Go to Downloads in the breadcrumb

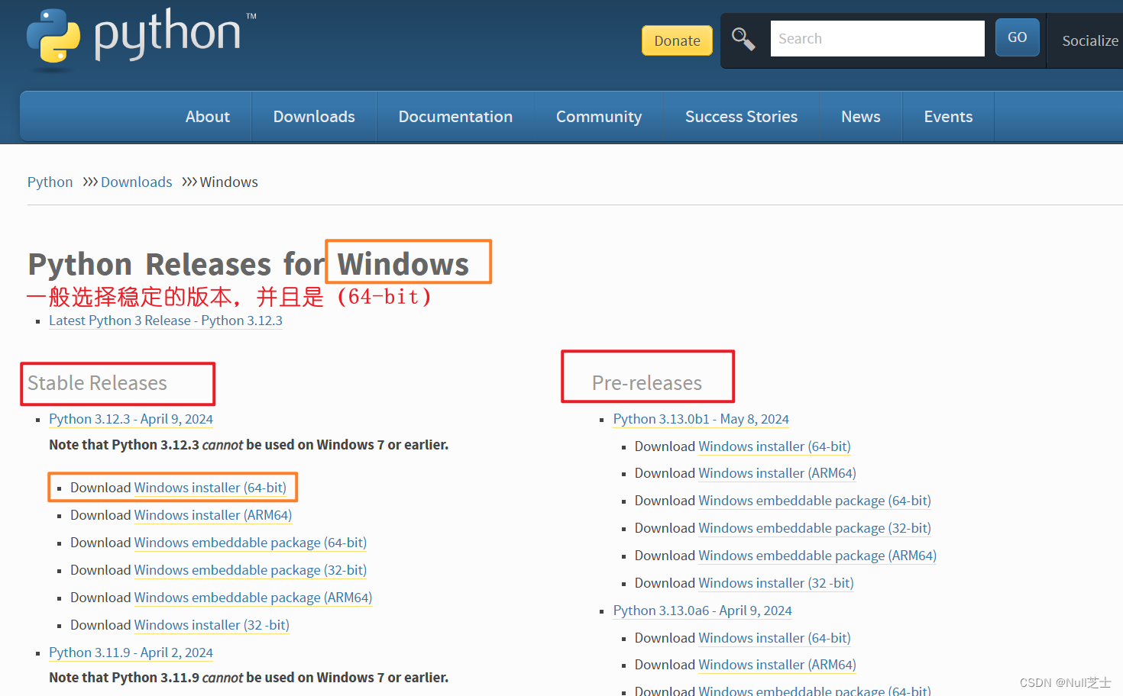[x=136, y=182]
